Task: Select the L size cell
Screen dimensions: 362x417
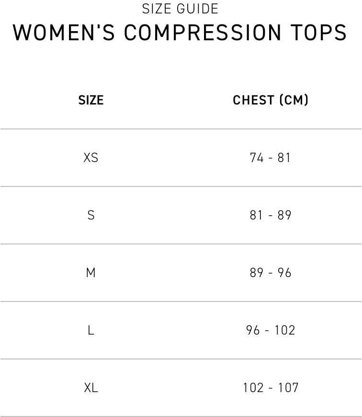Action: click(x=91, y=330)
